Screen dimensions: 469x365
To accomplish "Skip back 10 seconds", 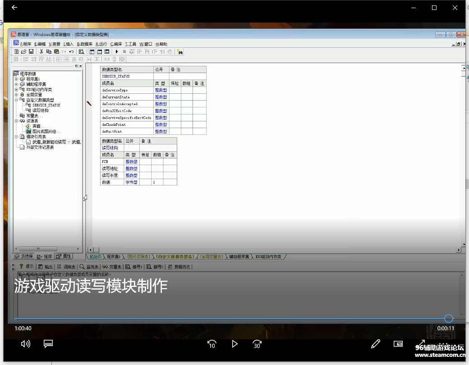I will (212, 344).
